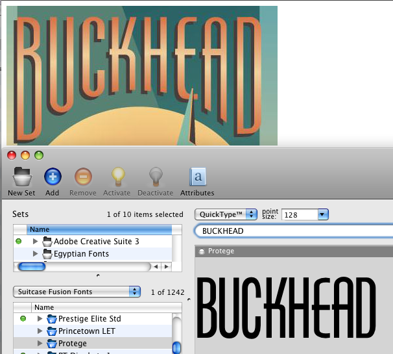Click the pane splitter handle below Sets
Image resolution: width=393 pixels, height=354 pixels.
click(98, 275)
